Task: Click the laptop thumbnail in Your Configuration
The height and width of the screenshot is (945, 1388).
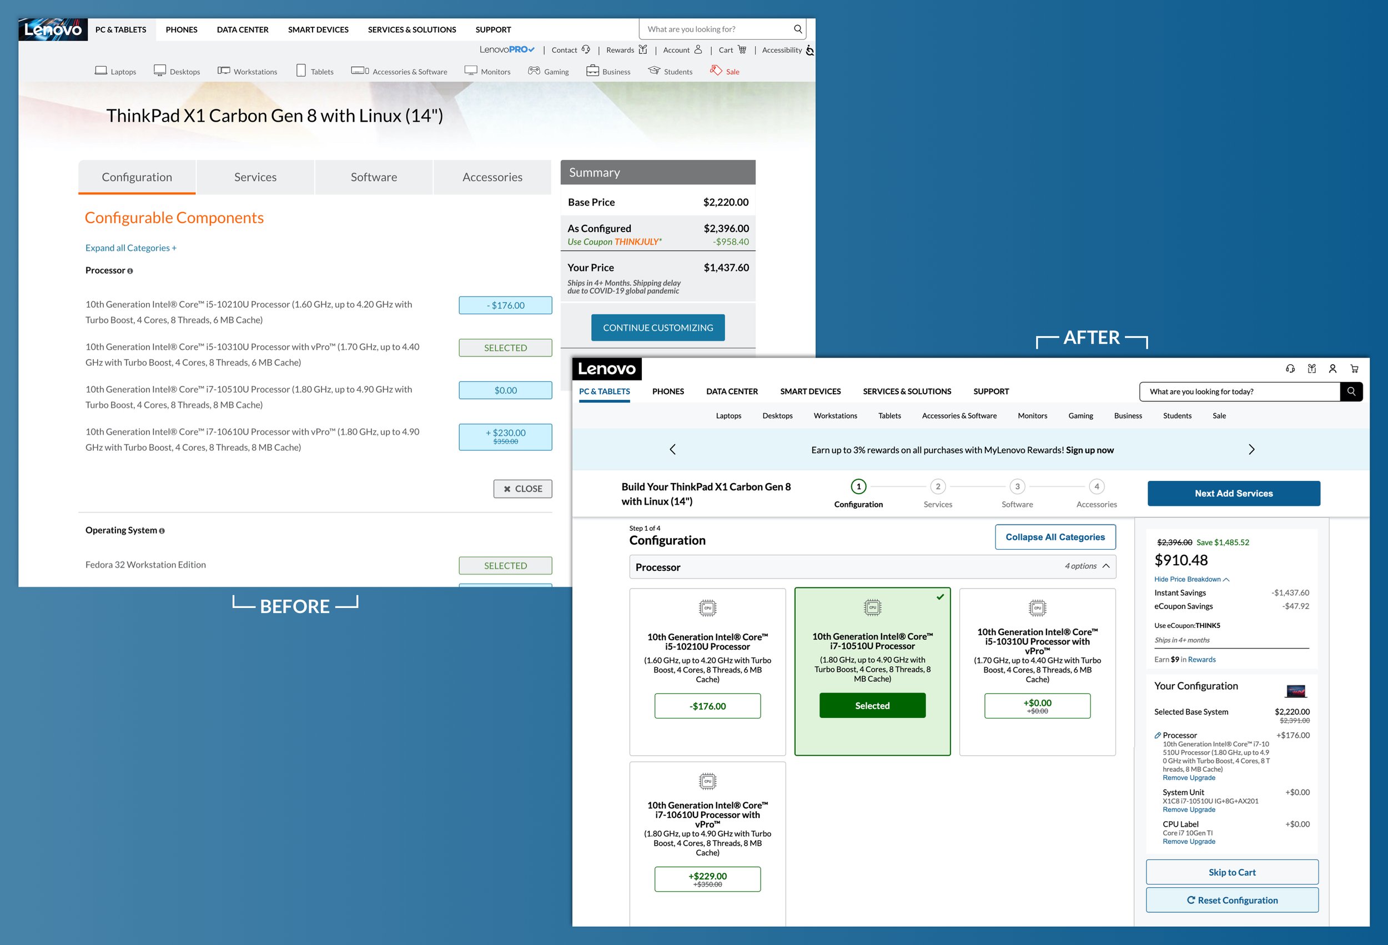Action: (x=1295, y=691)
